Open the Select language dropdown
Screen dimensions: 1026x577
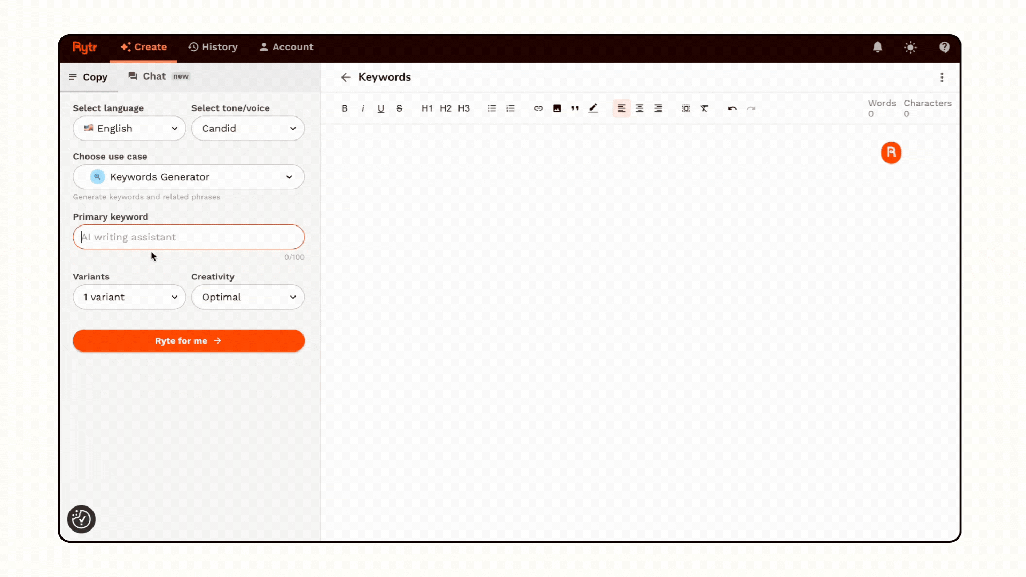click(129, 128)
